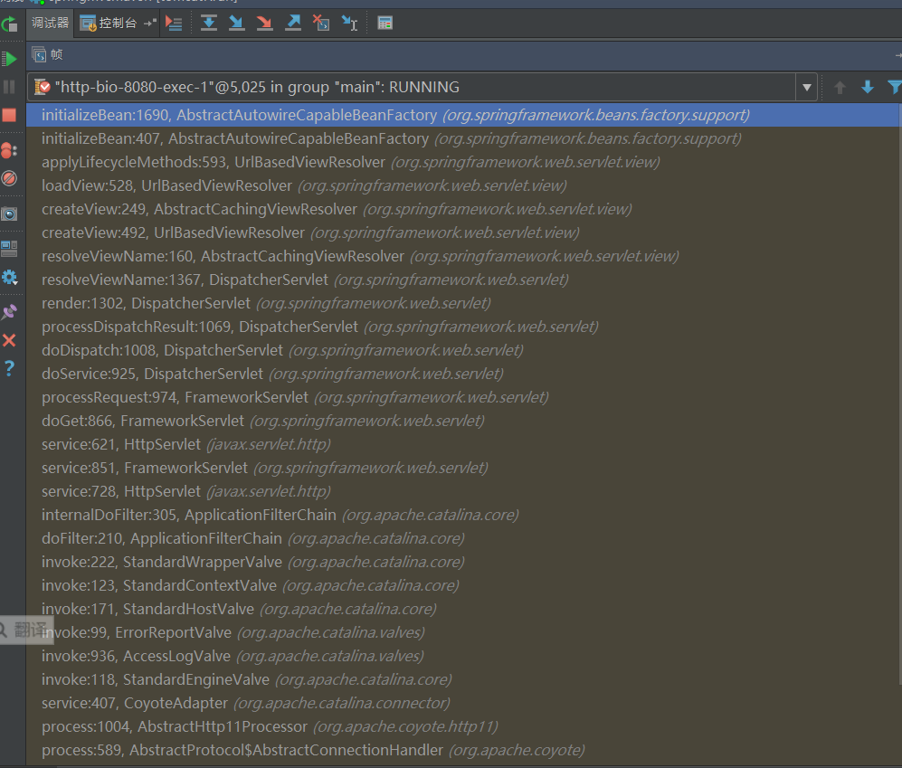Screen dimensions: 902x768
Task: Select frame doService:925
Action: tap(462, 374)
